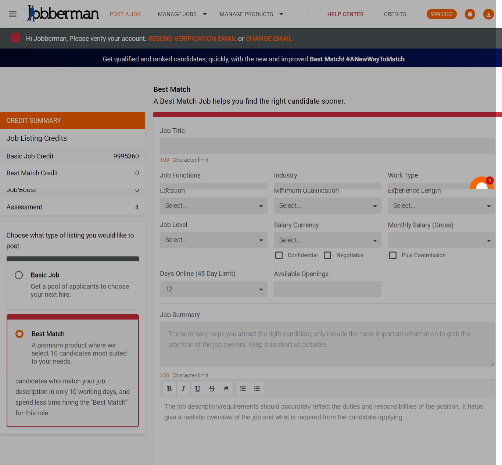The height and width of the screenshot is (465, 502).
Task: Expand the Manage Products dropdown arrow
Action: click(x=282, y=14)
